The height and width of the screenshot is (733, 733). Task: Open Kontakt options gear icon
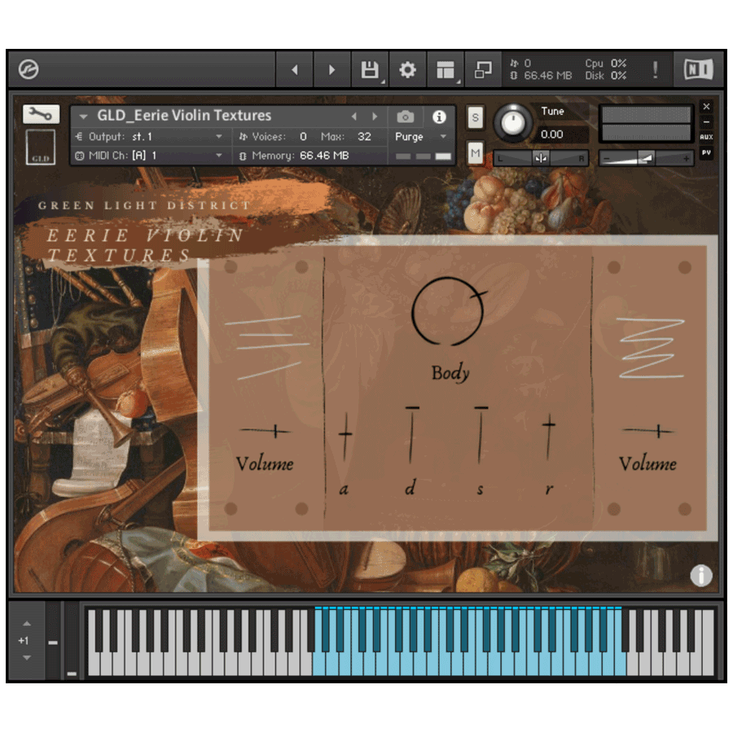[407, 70]
